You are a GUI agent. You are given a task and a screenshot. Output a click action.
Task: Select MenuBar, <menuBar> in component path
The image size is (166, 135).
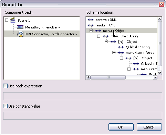pos(42,27)
